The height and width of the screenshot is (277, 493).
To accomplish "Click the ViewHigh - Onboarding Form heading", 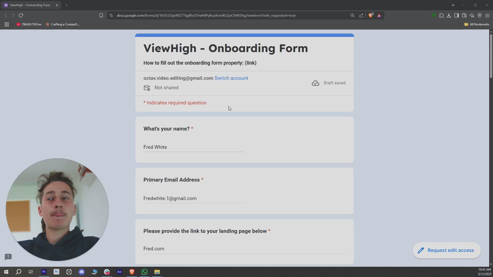I will point(226,48).
